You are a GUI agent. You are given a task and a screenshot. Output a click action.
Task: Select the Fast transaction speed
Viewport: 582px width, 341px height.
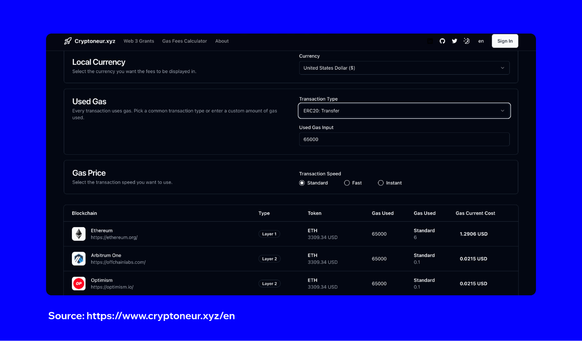pyautogui.click(x=347, y=183)
